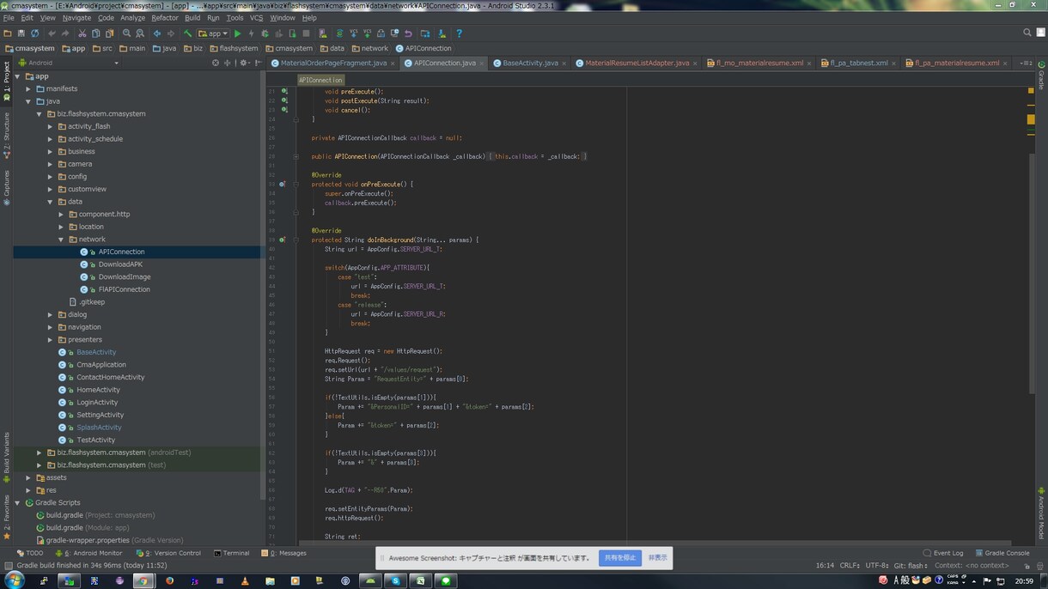Viewport: 1048px width, 589px height.
Task: Open the Help question mark icon
Action: pyautogui.click(x=459, y=33)
